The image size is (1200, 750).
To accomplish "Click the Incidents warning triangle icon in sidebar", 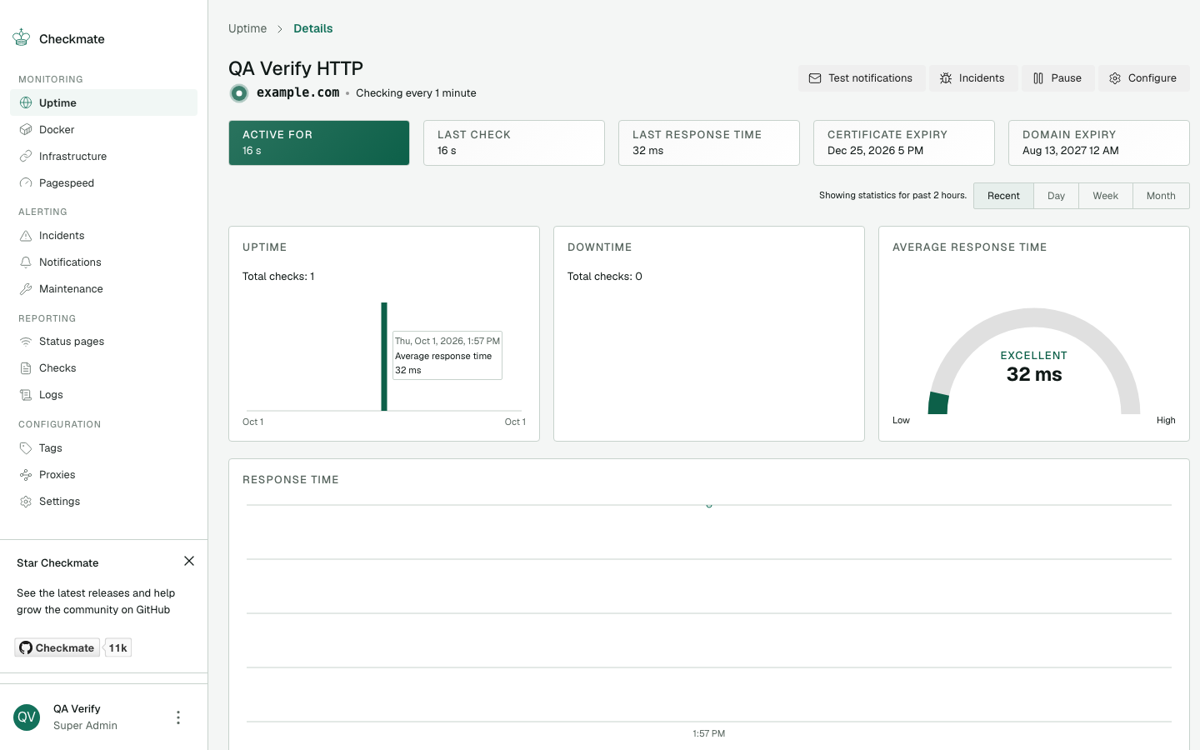I will pyautogui.click(x=26, y=235).
